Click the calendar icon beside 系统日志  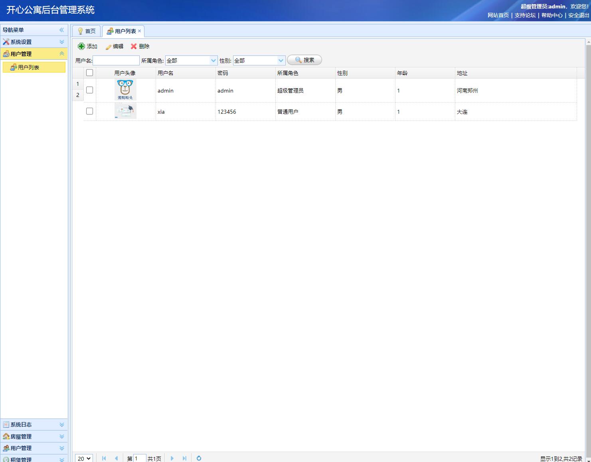pos(6,424)
